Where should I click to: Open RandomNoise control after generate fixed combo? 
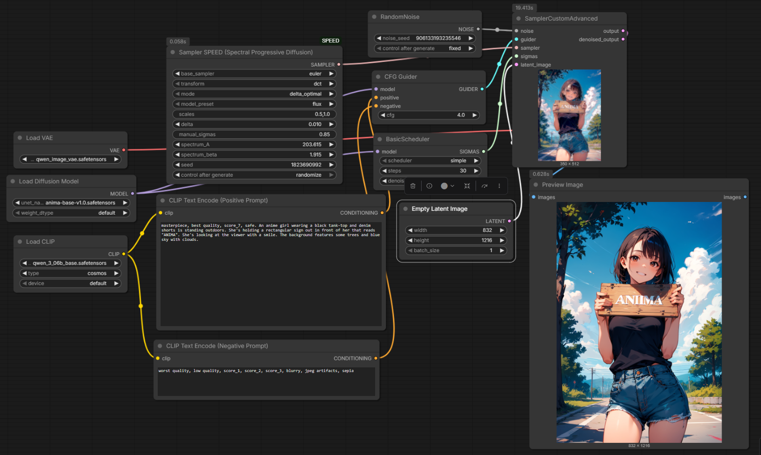pyautogui.click(x=425, y=48)
